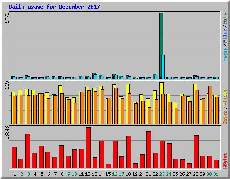Click green day label 3 on the x-axis

28,174
